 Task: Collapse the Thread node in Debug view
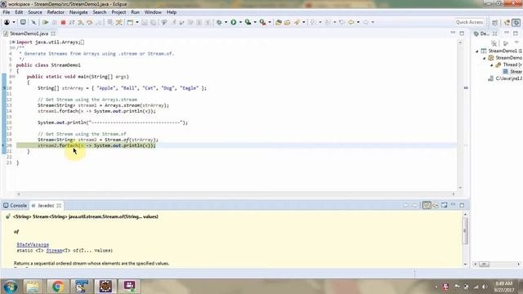(x=492, y=65)
